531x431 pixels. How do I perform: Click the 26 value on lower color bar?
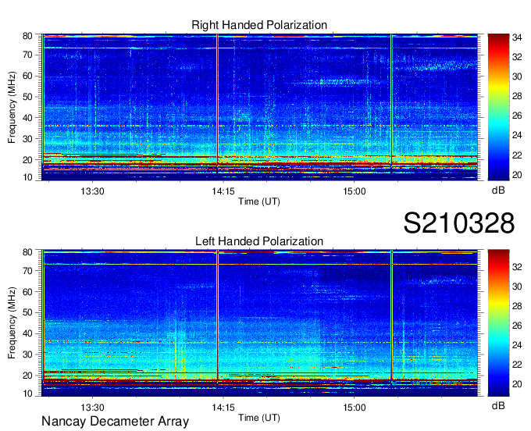pyautogui.click(x=517, y=326)
